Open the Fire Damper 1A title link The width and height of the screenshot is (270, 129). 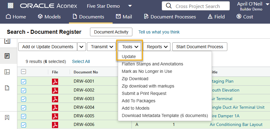point(225,116)
